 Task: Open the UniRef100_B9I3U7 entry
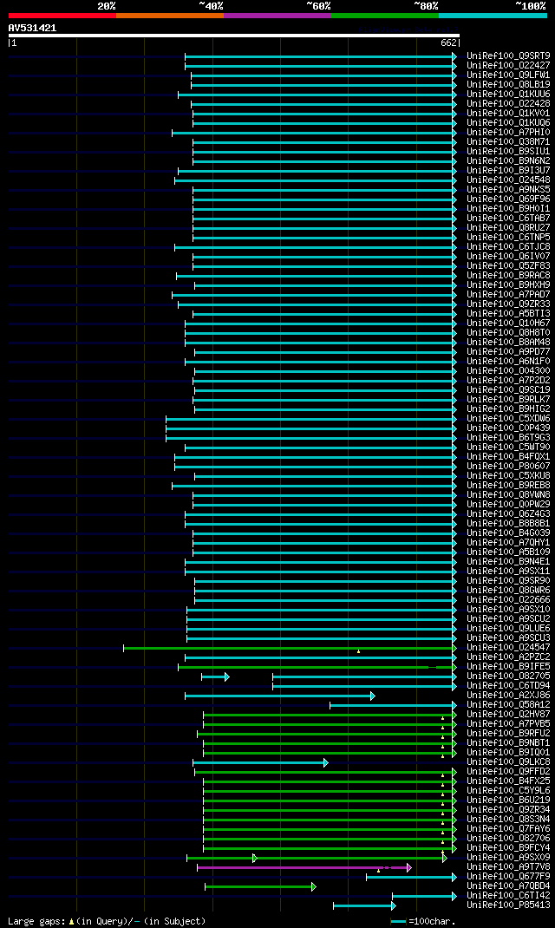[508, 171]
